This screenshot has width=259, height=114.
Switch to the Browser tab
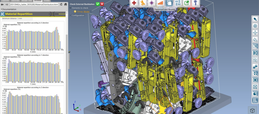coord(38,1)
